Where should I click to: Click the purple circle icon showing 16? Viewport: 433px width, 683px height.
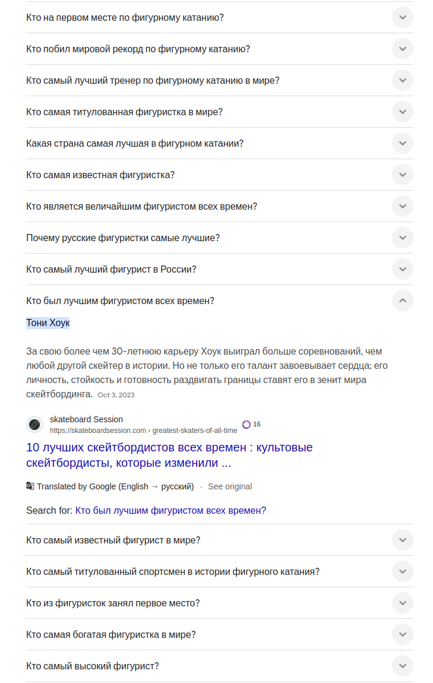point(246,424)
